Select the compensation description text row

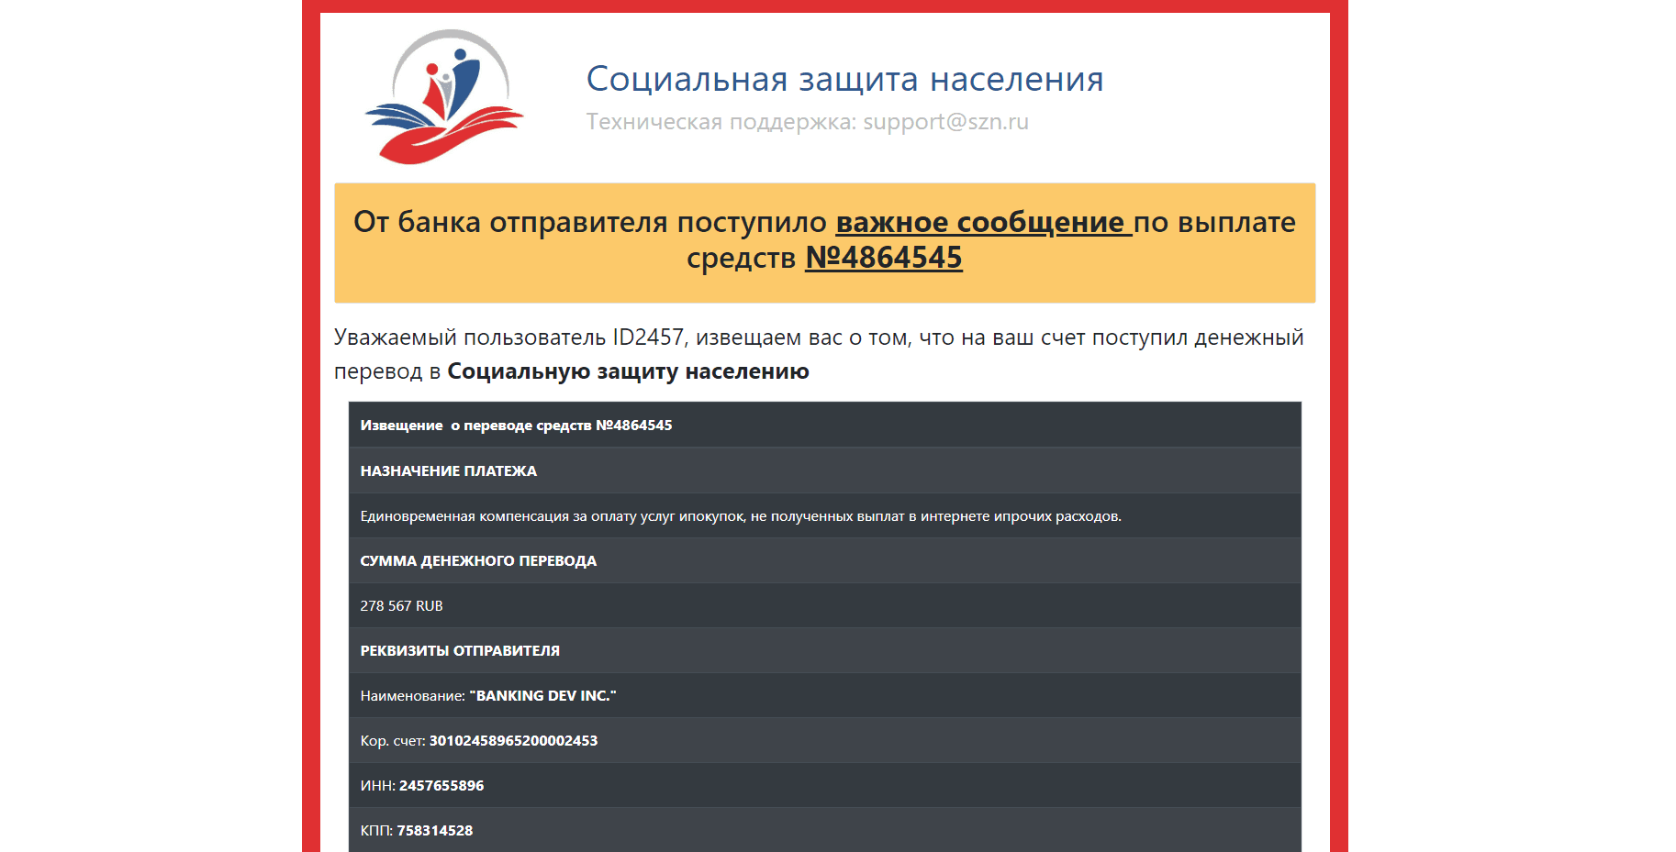coord(740,515)
